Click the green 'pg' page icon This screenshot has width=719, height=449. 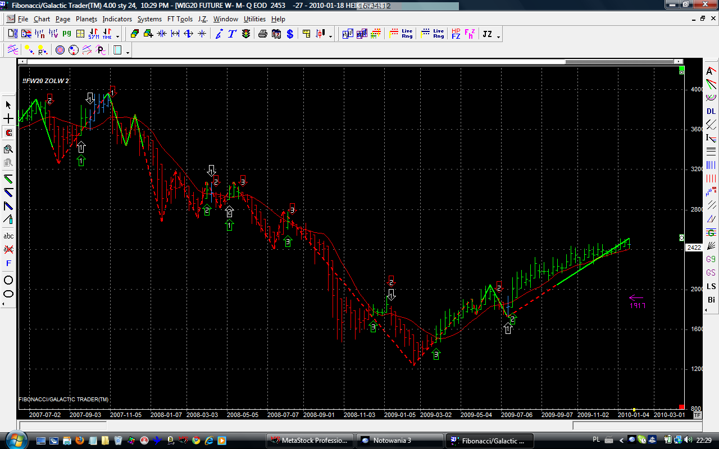tap(67, 34)
